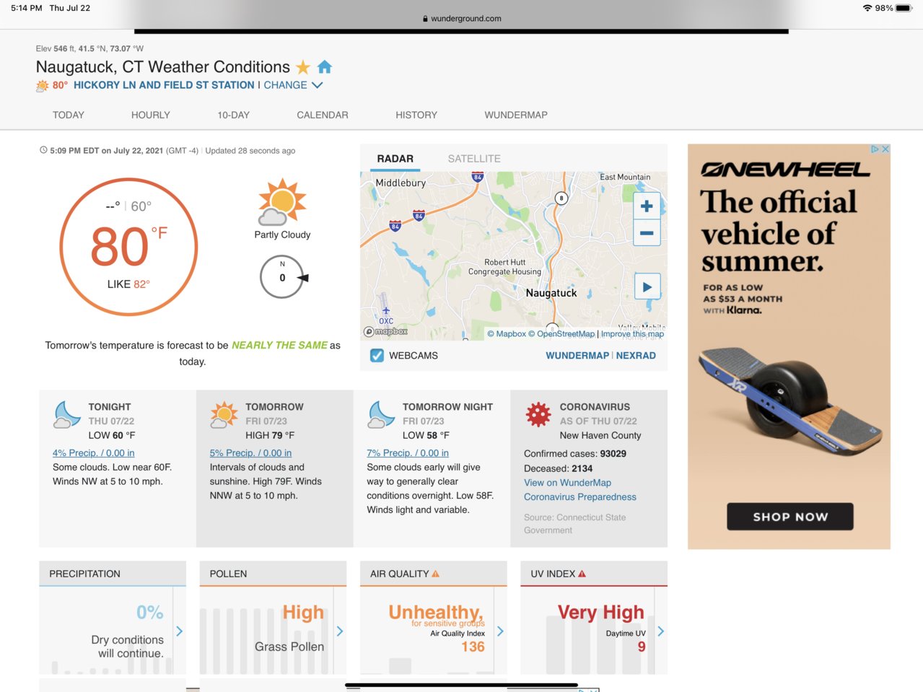The width and height of the screenshot is (923, 692).
Task: Click the Naugatuck label on the map
Action: pos(551,293)
